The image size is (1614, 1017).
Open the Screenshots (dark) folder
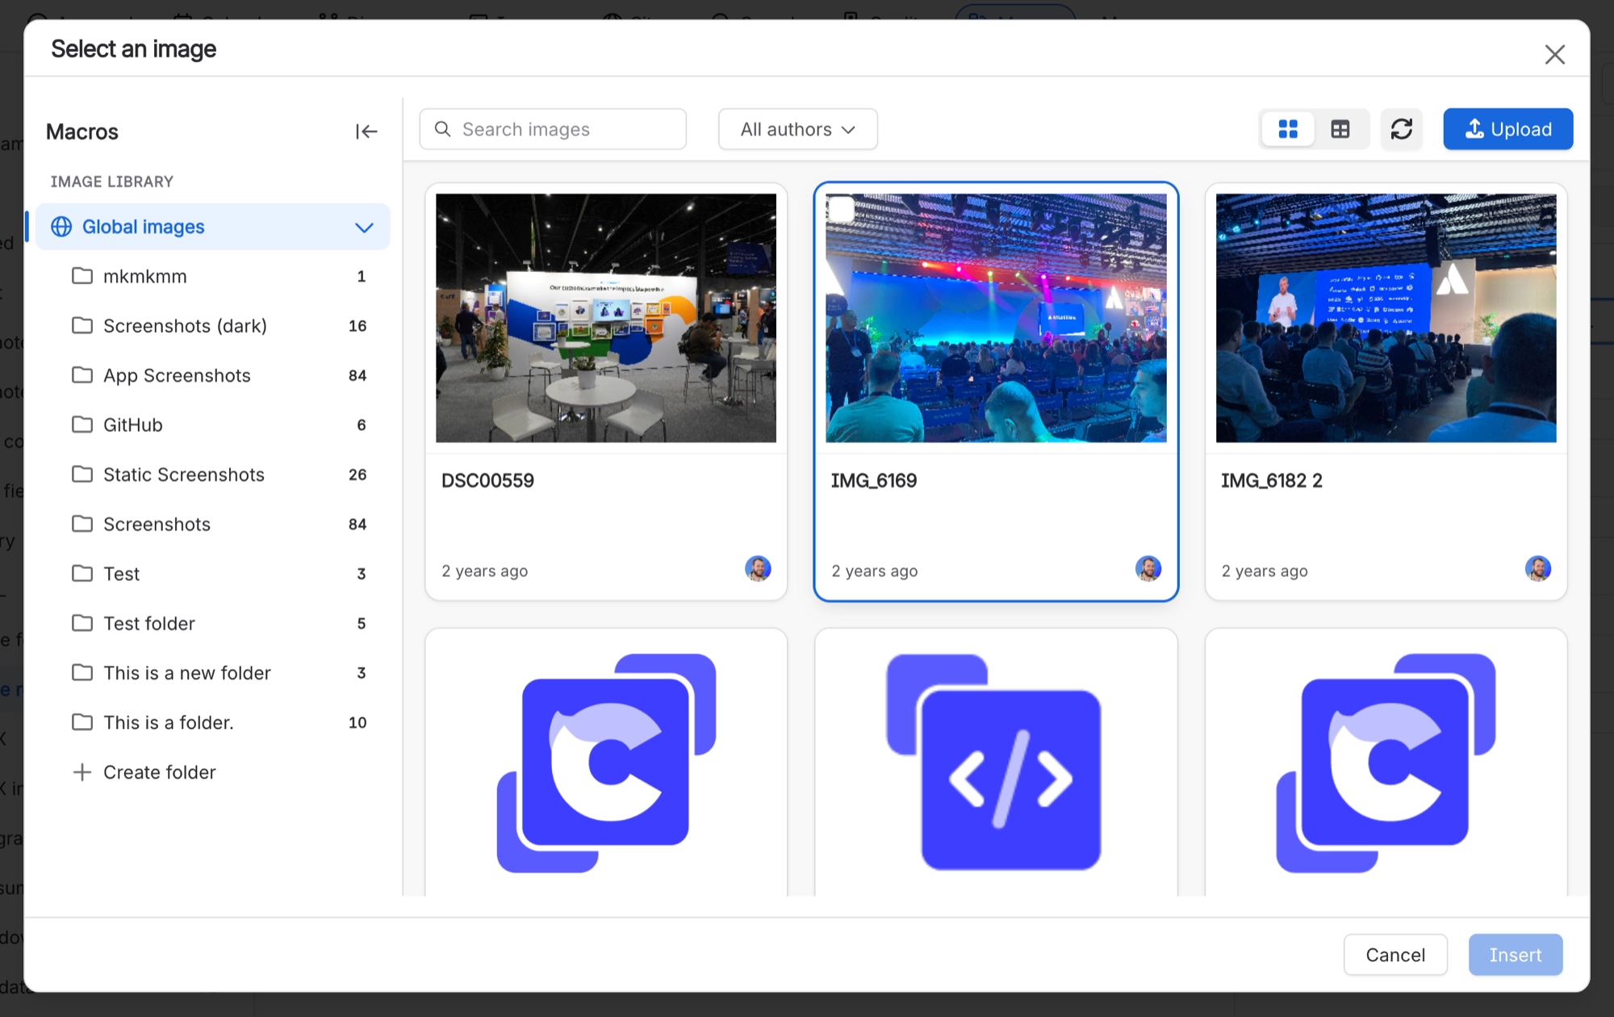[x=213, y=326]
